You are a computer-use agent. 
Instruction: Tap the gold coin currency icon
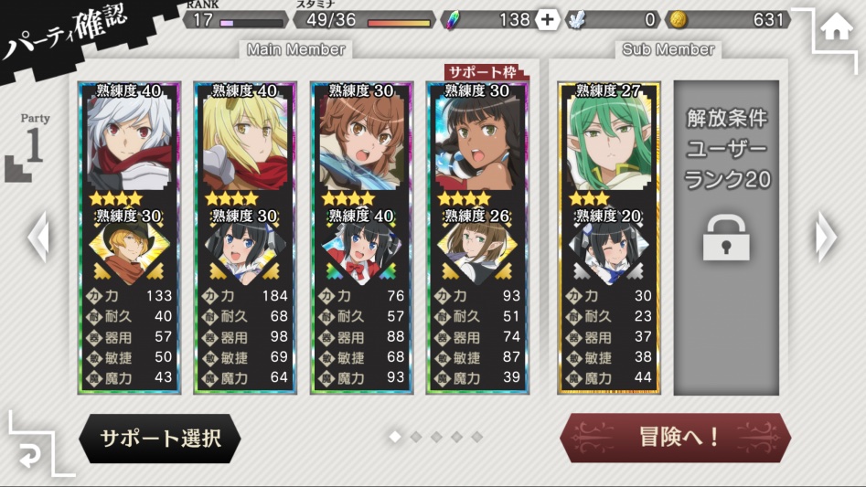(x=679, y=20)
